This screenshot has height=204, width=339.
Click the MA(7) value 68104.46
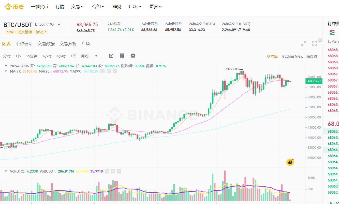point(30,71)
